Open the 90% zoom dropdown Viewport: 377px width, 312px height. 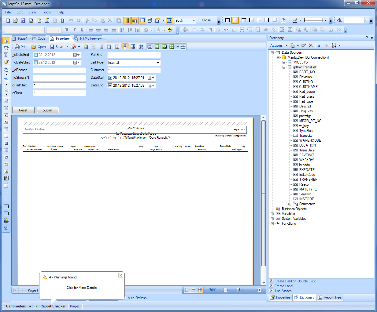(x=194, y=20)
